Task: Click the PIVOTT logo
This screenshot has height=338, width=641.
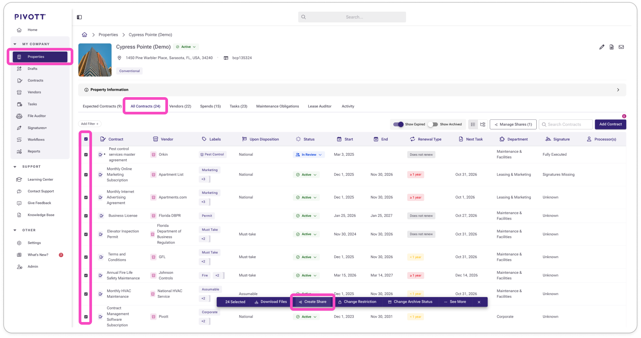Action: (30, 17)
